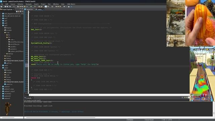
Task: Click the highlighted toggle icon in main toolbar
Action: [46, 7]
